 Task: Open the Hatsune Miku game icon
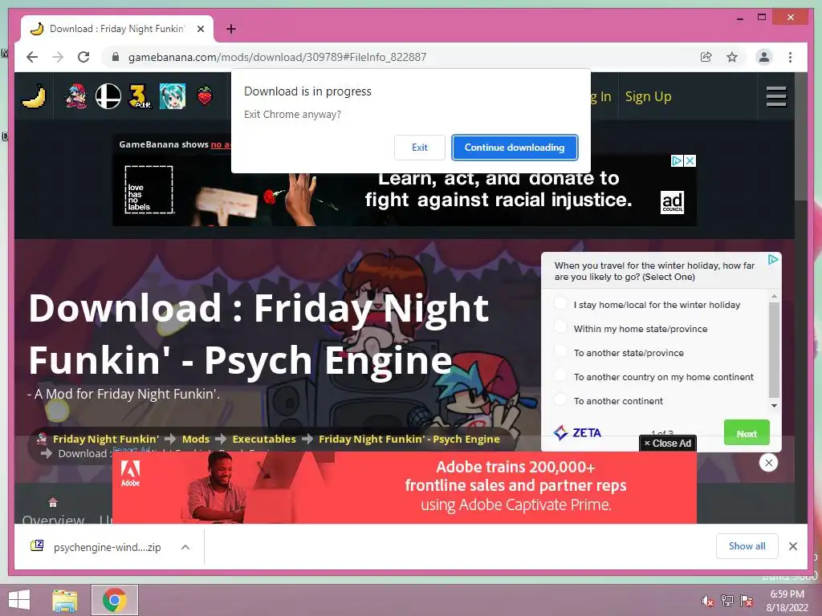(x=173, y=96)
